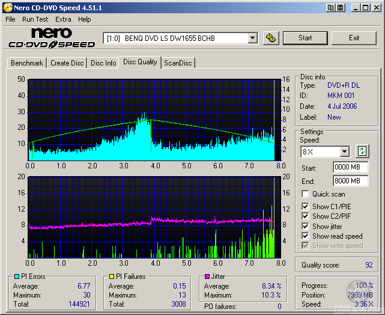Click the copy-to-clipboard icon in title bar
Screen dimensions: 385x315
[330, 7]
